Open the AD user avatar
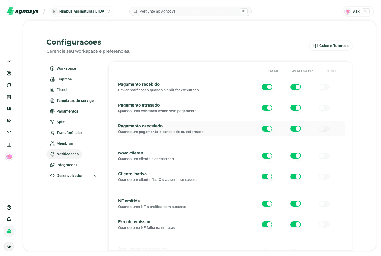 click(9, 246)
